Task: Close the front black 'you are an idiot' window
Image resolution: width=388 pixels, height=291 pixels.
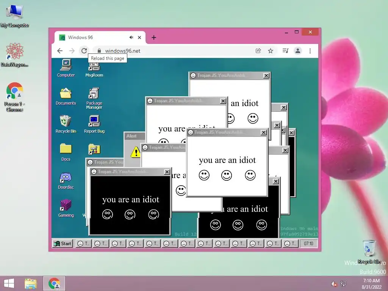Action: pyautogui.click(x=167, y=172)
